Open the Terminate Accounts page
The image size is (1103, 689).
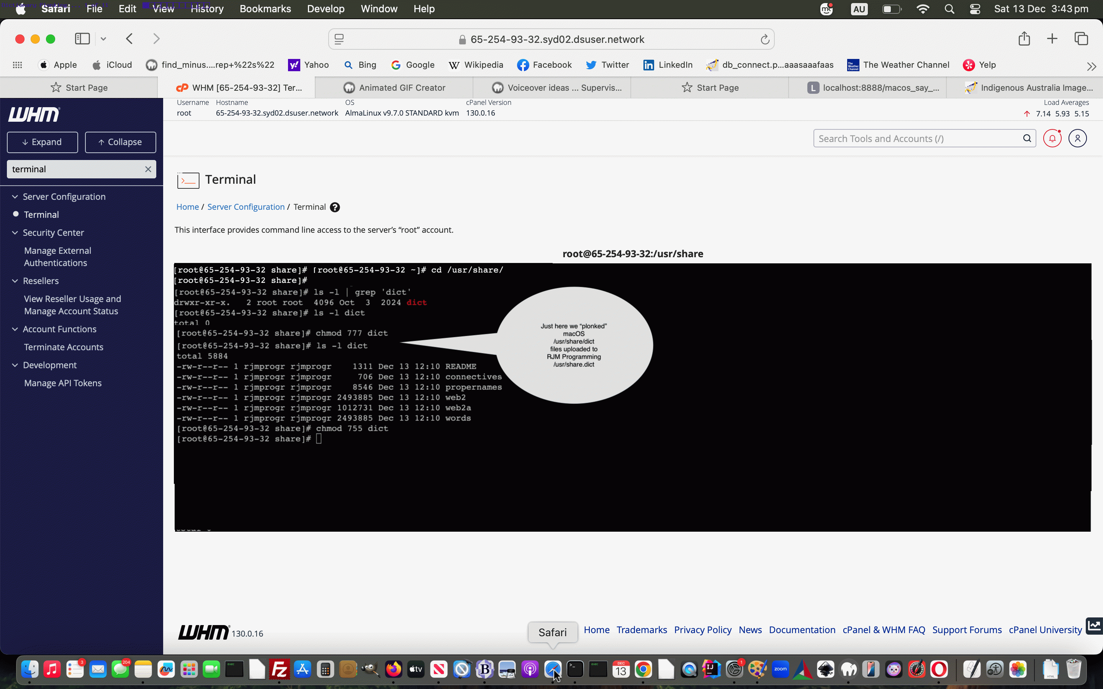(x=63, y=347)
